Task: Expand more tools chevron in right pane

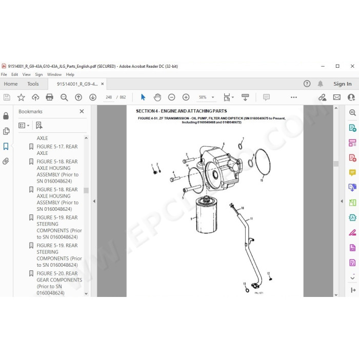Action: (x=353, y=278)
